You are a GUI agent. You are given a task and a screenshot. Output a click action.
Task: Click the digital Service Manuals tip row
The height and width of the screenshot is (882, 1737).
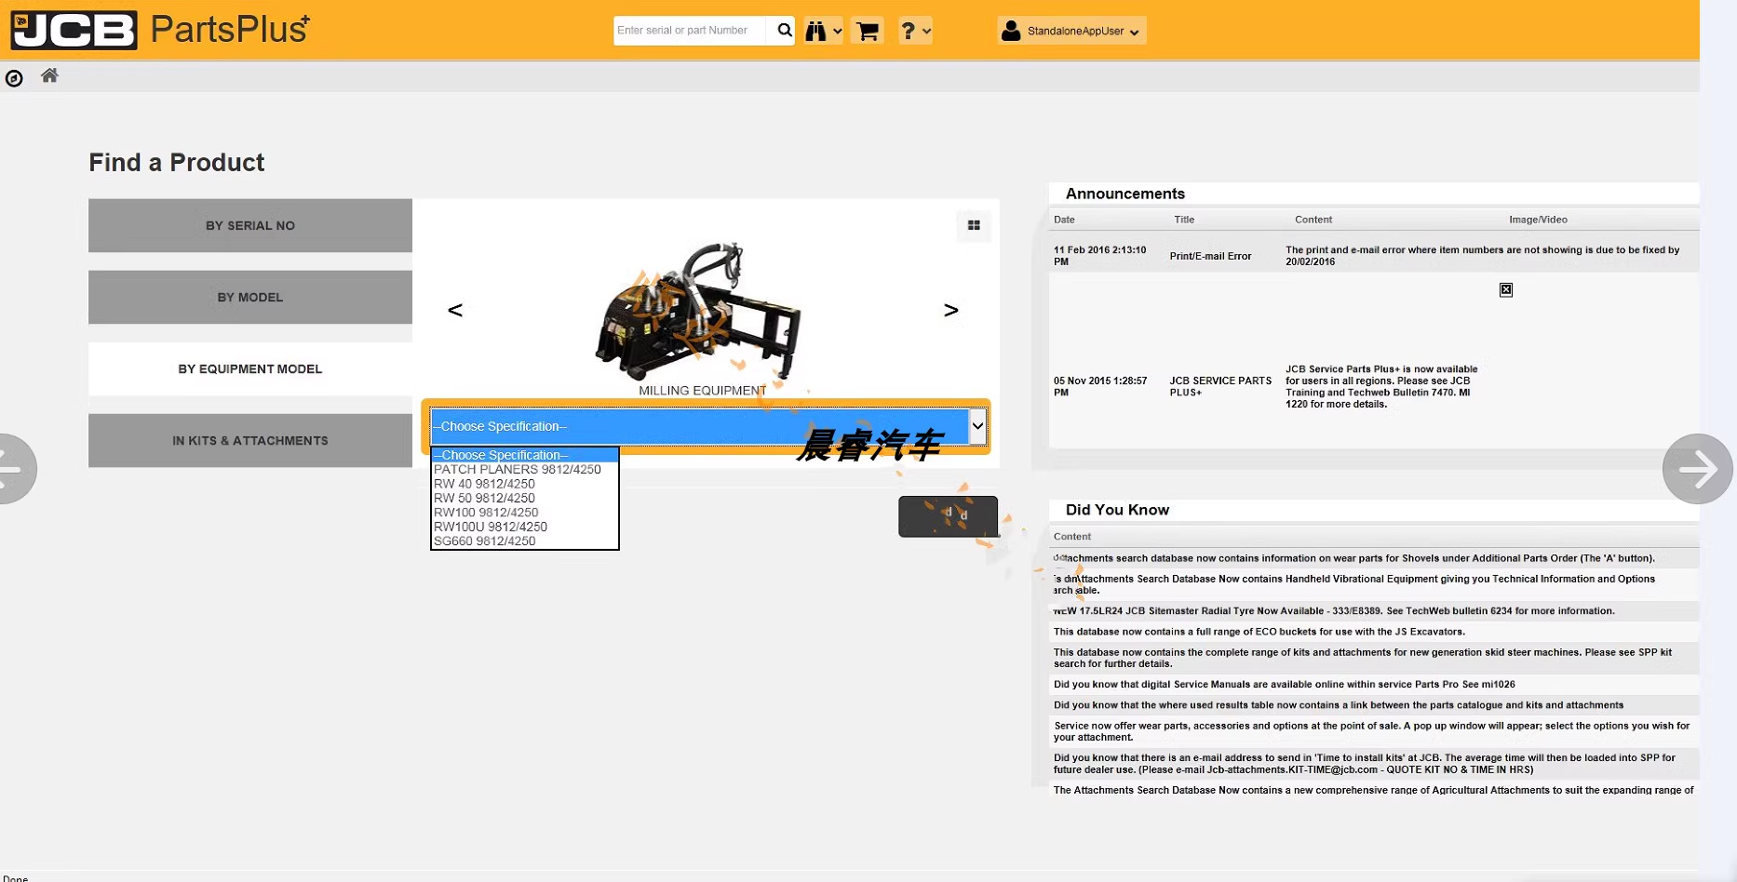(x=1374, y=684)
